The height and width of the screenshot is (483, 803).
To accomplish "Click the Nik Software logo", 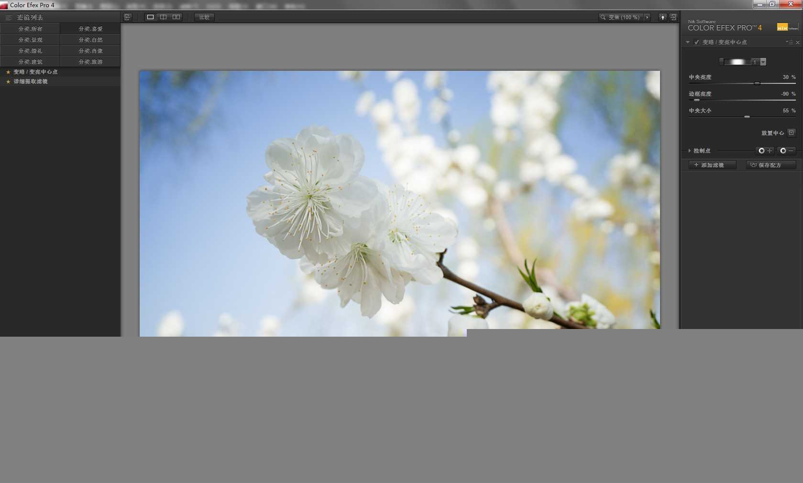I will coord(787,27).
